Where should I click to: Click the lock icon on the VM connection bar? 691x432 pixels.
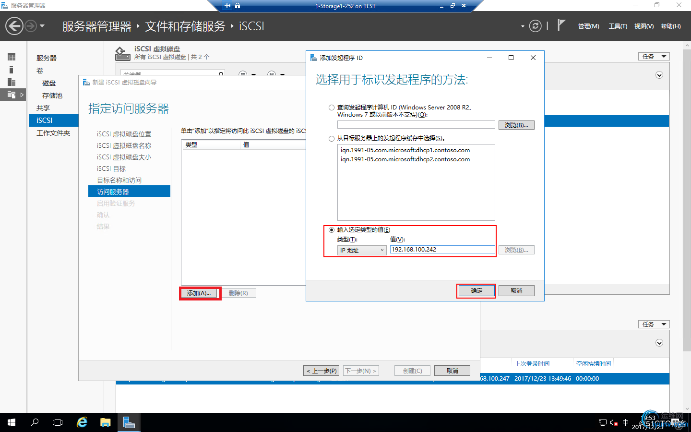click(238, 6)
